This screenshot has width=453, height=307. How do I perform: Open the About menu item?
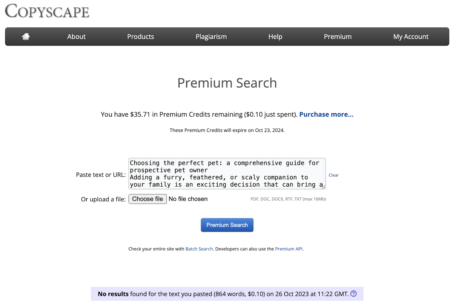pos(76,37)
